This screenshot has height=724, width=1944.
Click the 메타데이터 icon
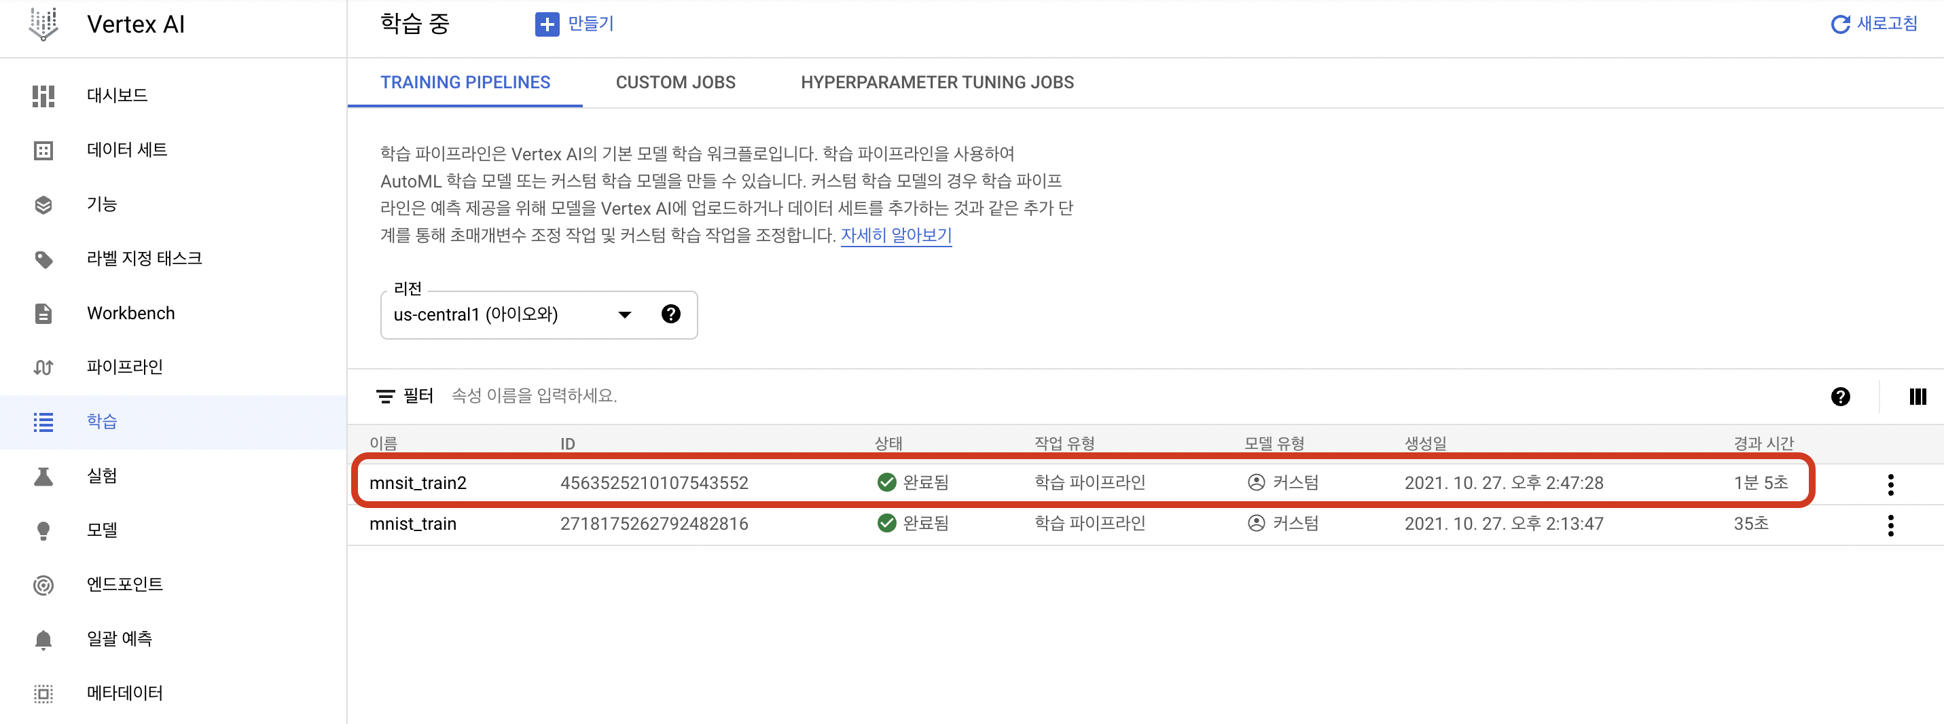click(x=43, y=694)
